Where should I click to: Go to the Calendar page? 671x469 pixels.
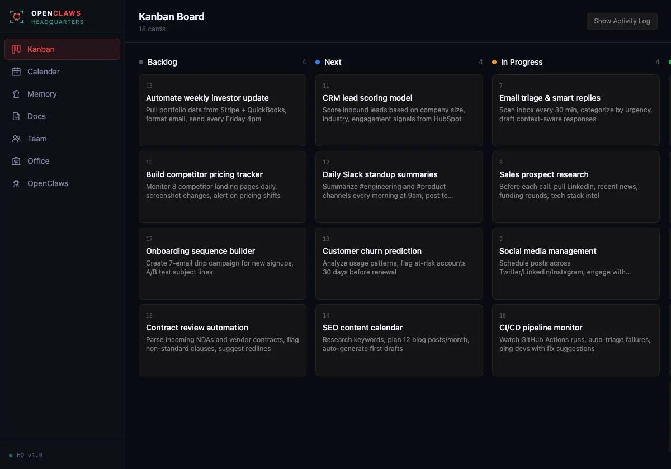[62, 72]
